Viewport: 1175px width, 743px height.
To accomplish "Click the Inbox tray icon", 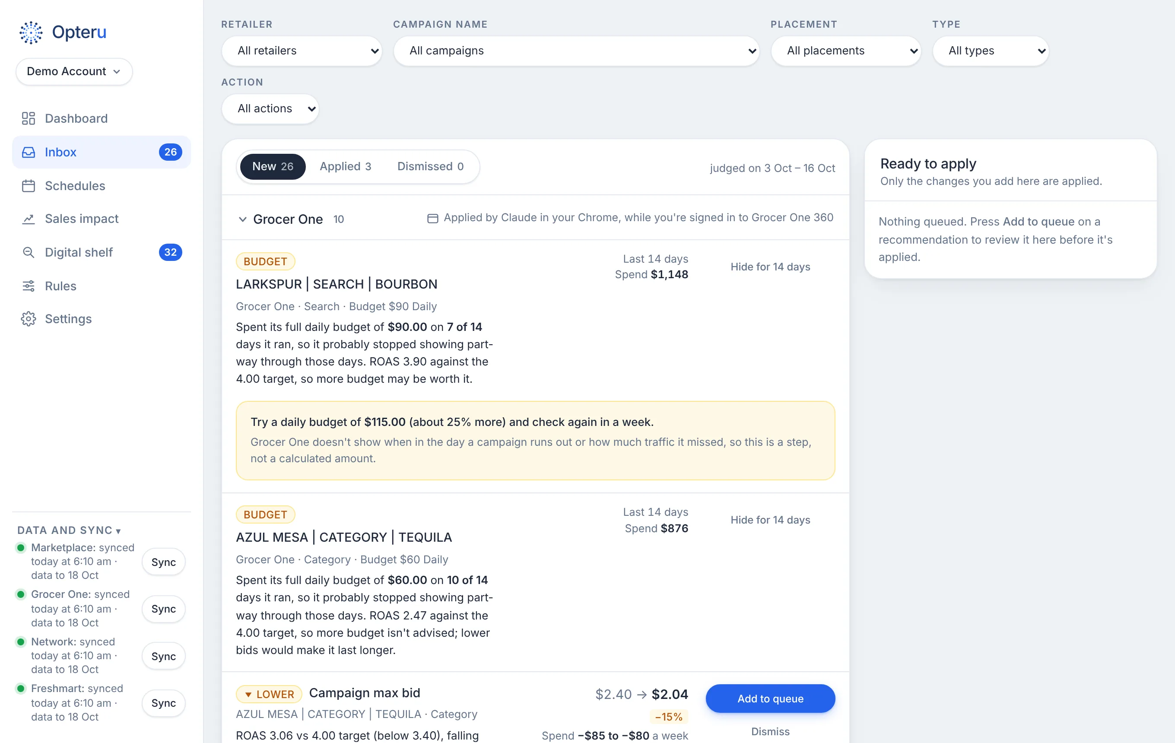I will point(29,152).
